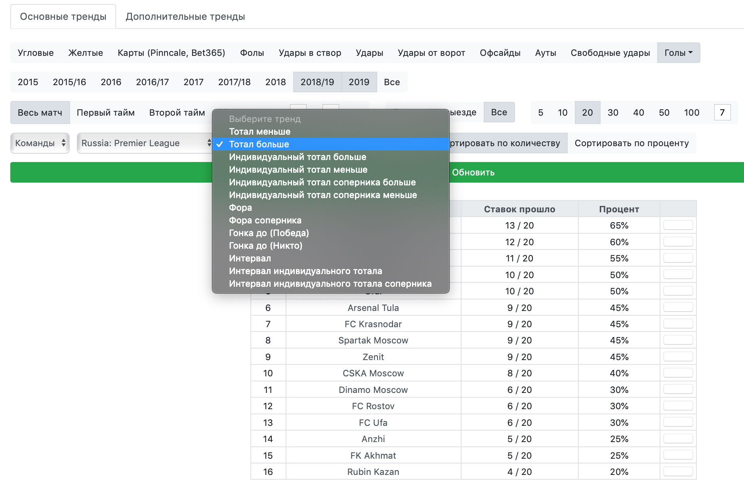Choose Интервал индивидуального тотала соперника option
Screen dimensions: 744x488
[331, 284]
